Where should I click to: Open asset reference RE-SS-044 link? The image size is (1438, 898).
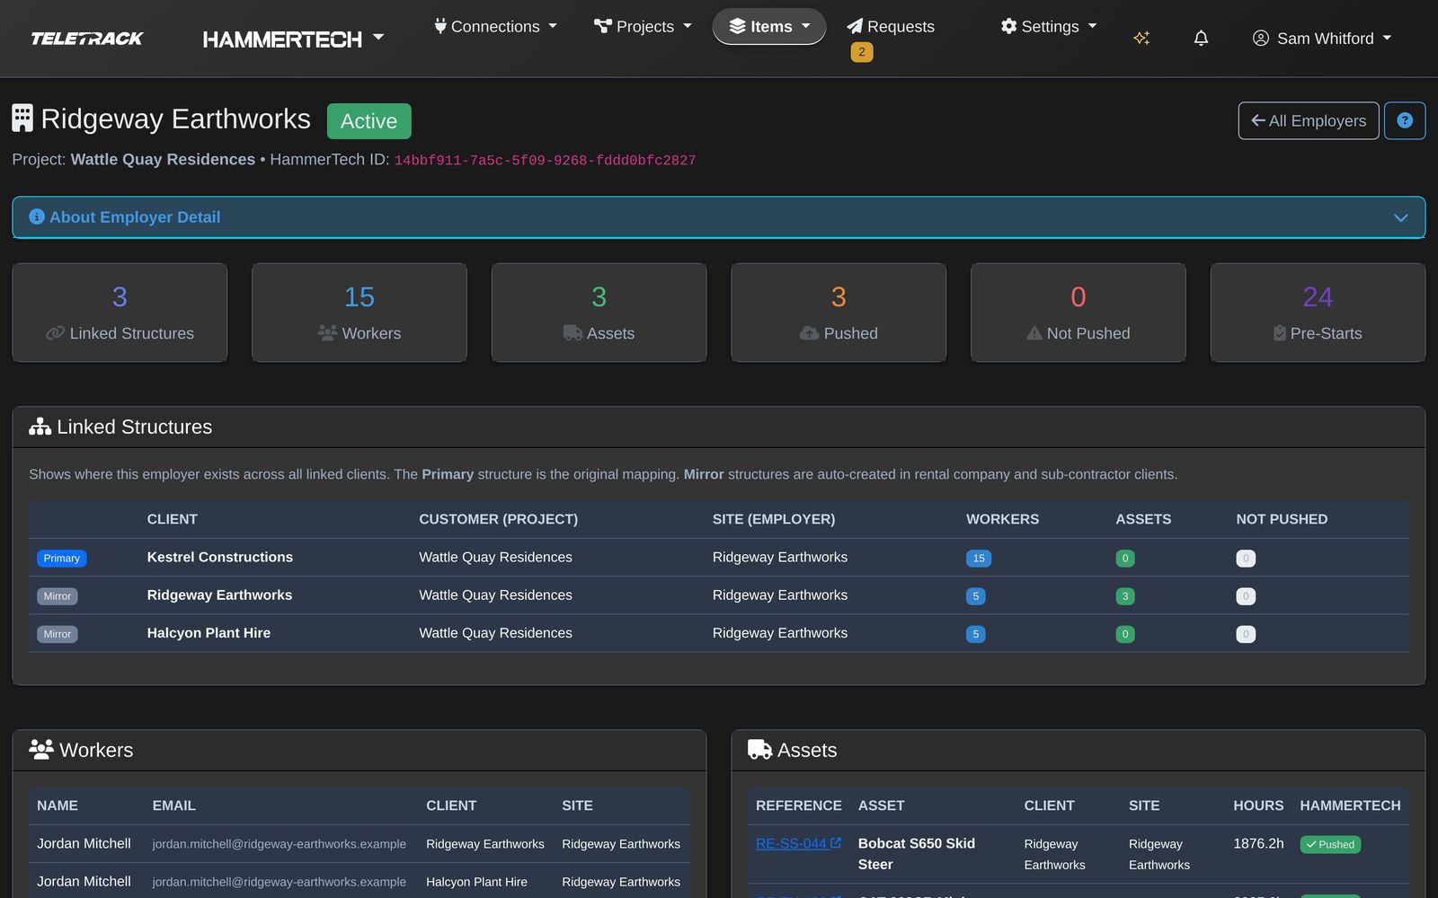(x=798, y=843)
